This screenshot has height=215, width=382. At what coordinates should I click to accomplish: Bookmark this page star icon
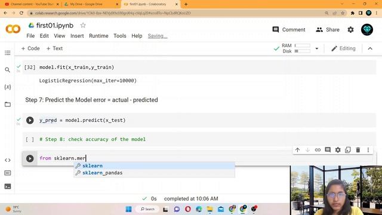[x=343, y=13]
